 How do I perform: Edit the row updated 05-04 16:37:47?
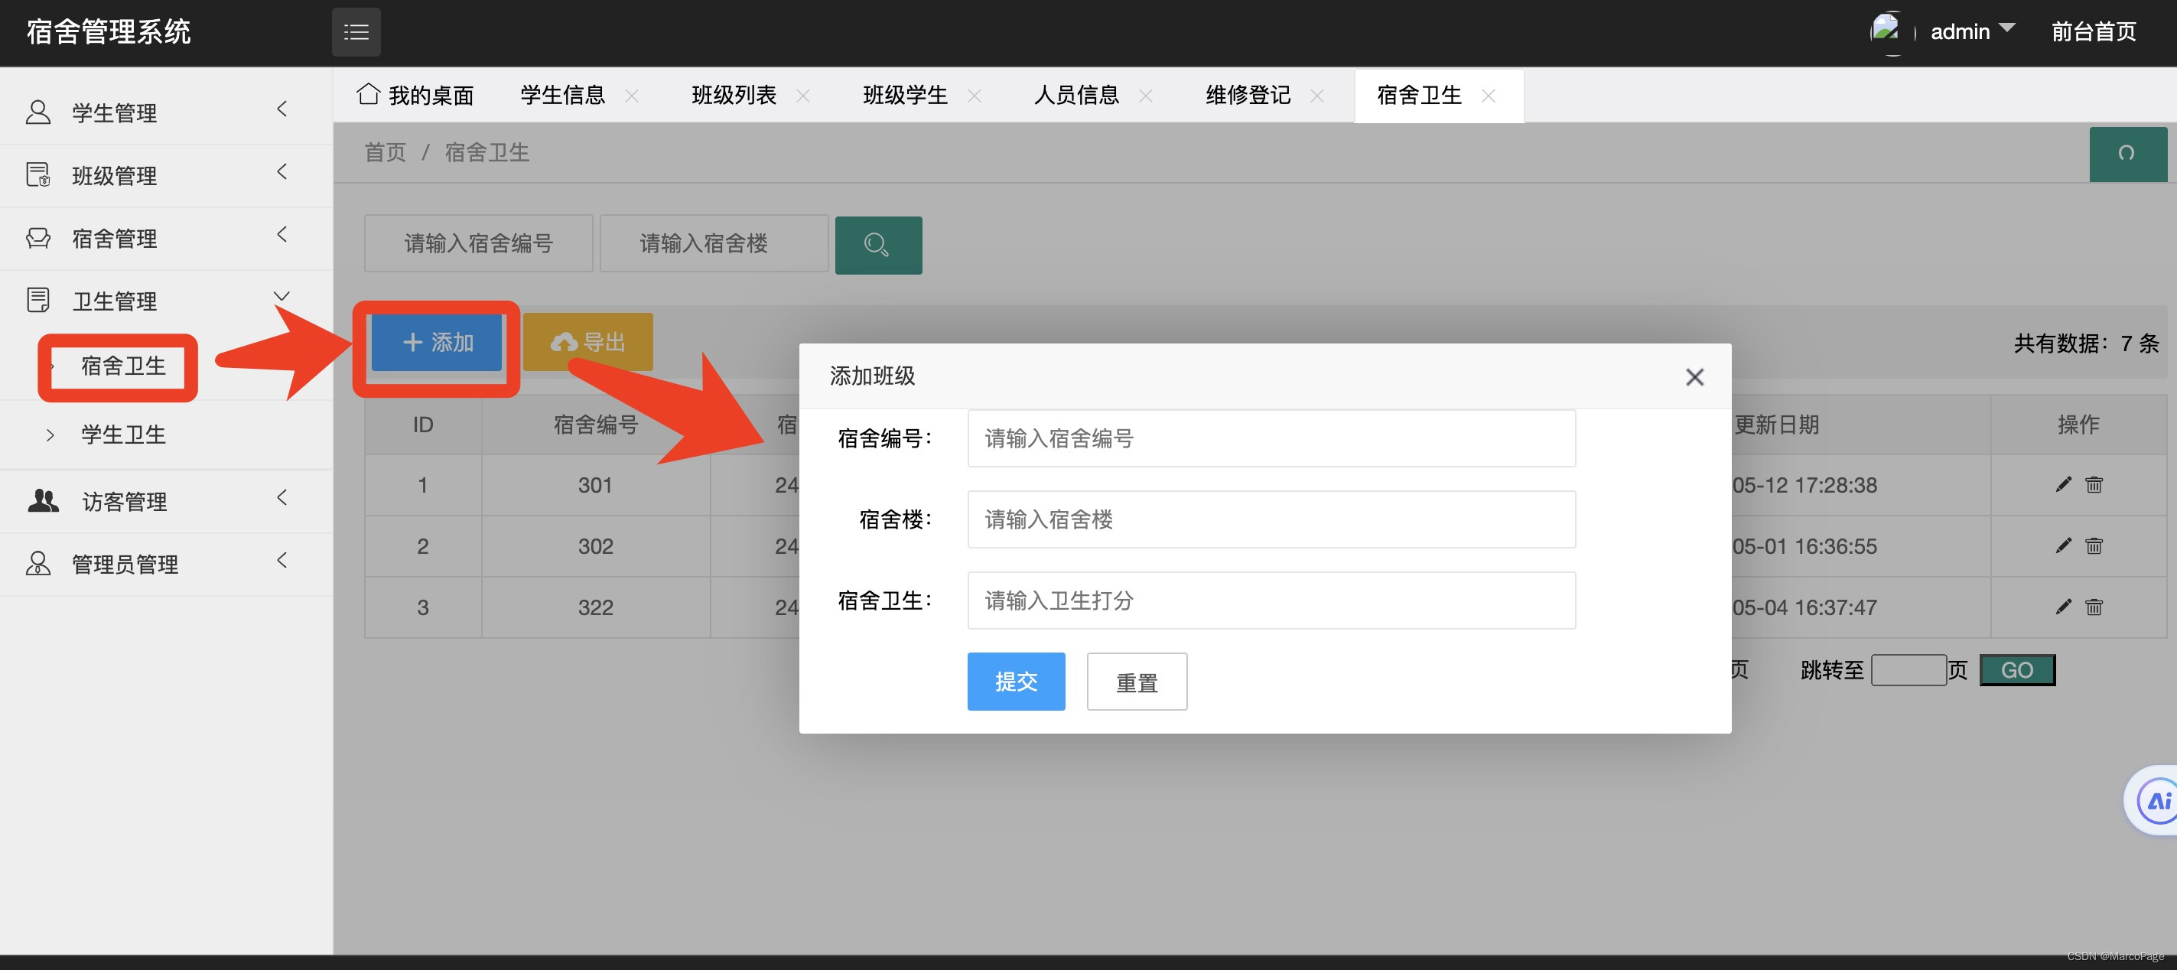tap(2064, 606)
